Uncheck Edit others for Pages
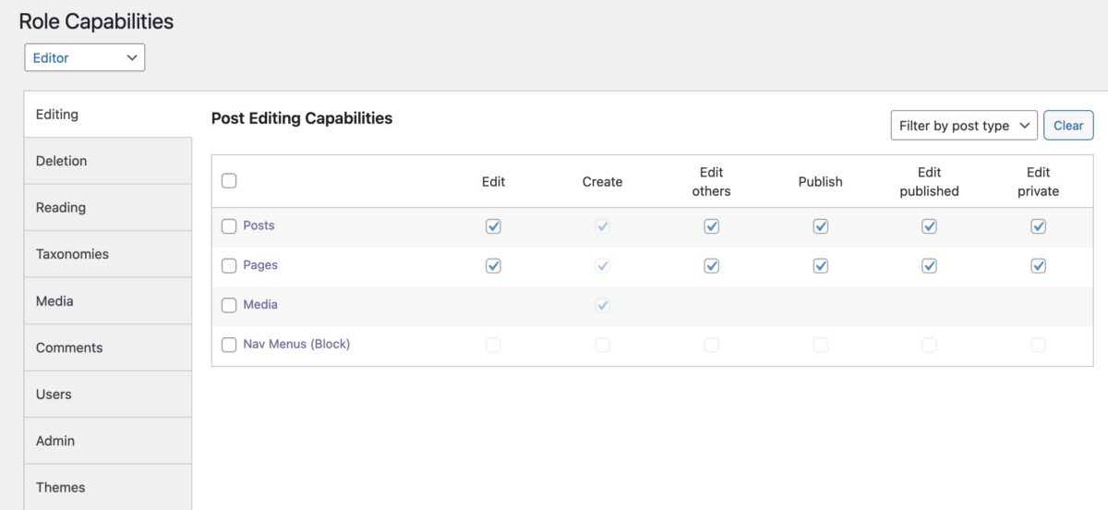This screenshot has width=1108, height=510. pos(711,266)
